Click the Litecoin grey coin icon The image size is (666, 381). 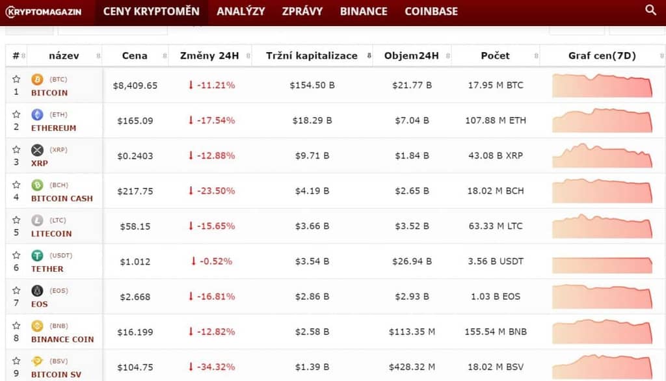tap(37, 220)
